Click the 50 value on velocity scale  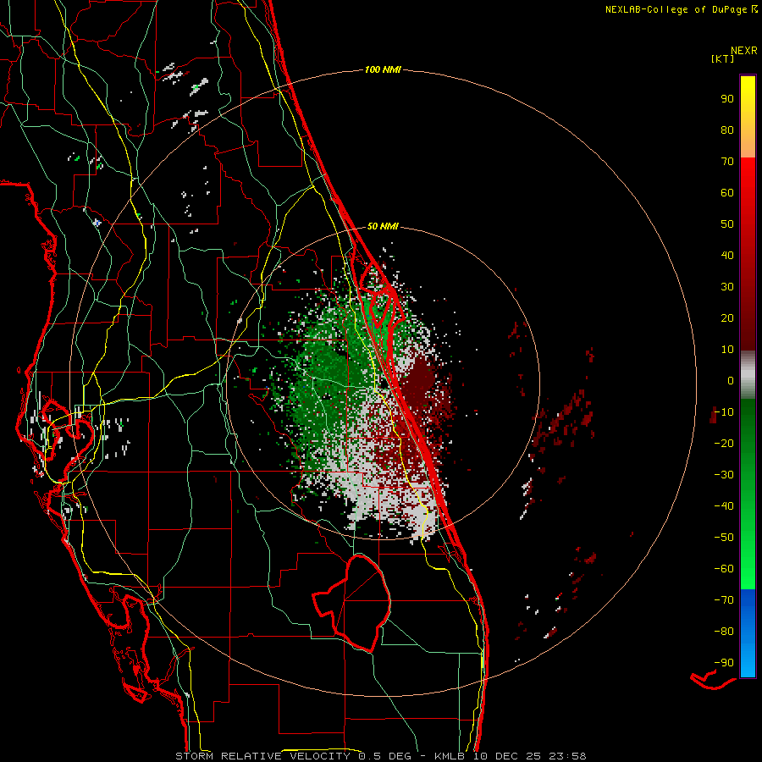click(x=727, y=224)
